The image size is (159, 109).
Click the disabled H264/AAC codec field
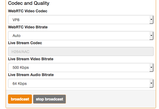tap(81, 51)
